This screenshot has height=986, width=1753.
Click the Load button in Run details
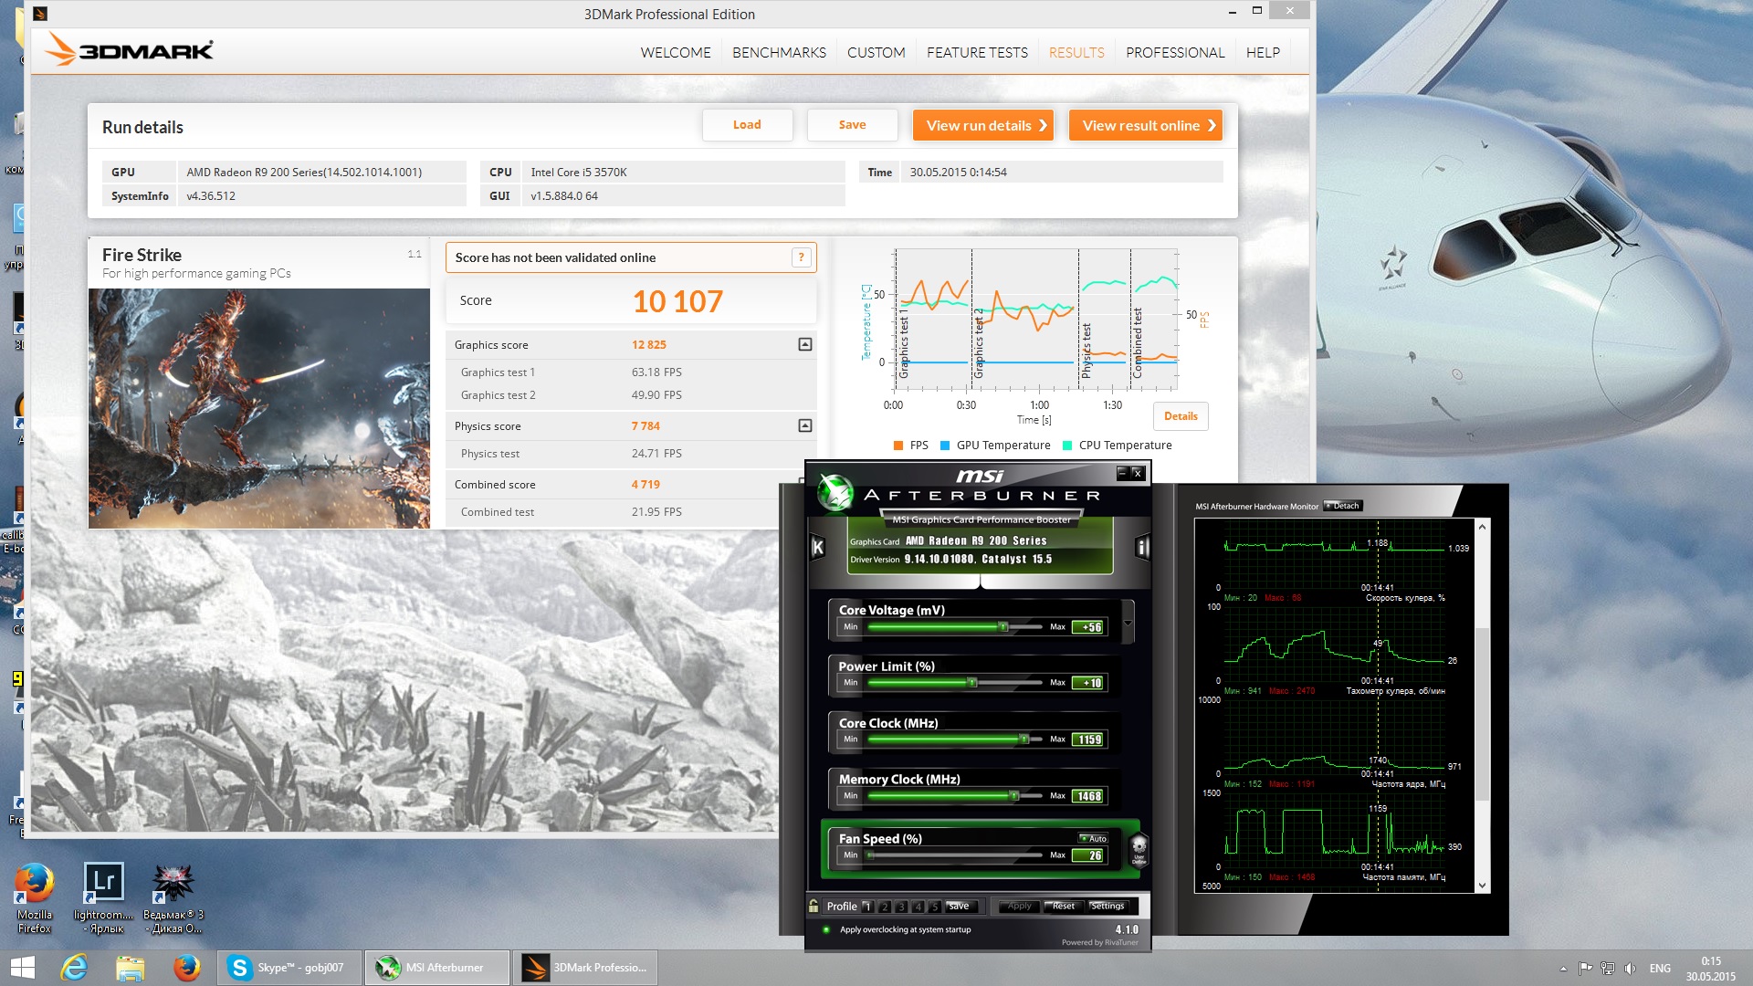(747, 125)
